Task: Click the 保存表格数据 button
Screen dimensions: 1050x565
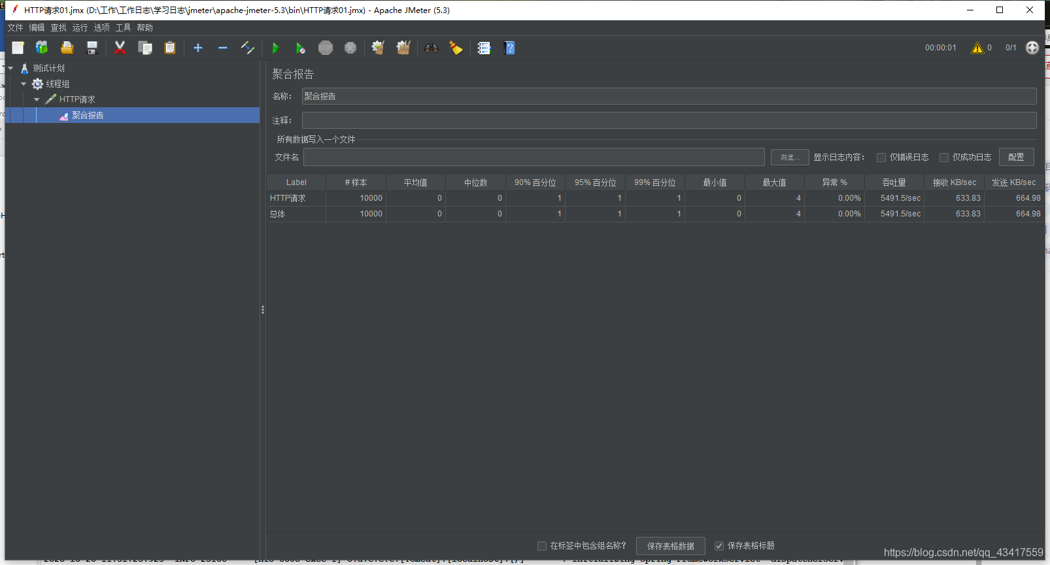Action: (671, 546)
